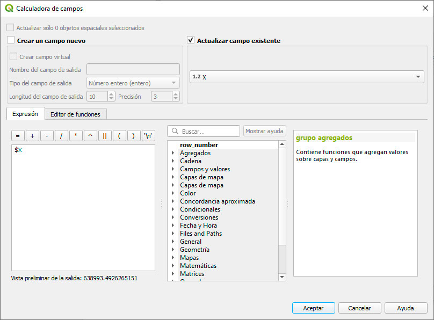The height and width of the screenshot is (320, 434).
Task: Enable Crear un campo nuevo checkbox
Action: click(11, 40)
